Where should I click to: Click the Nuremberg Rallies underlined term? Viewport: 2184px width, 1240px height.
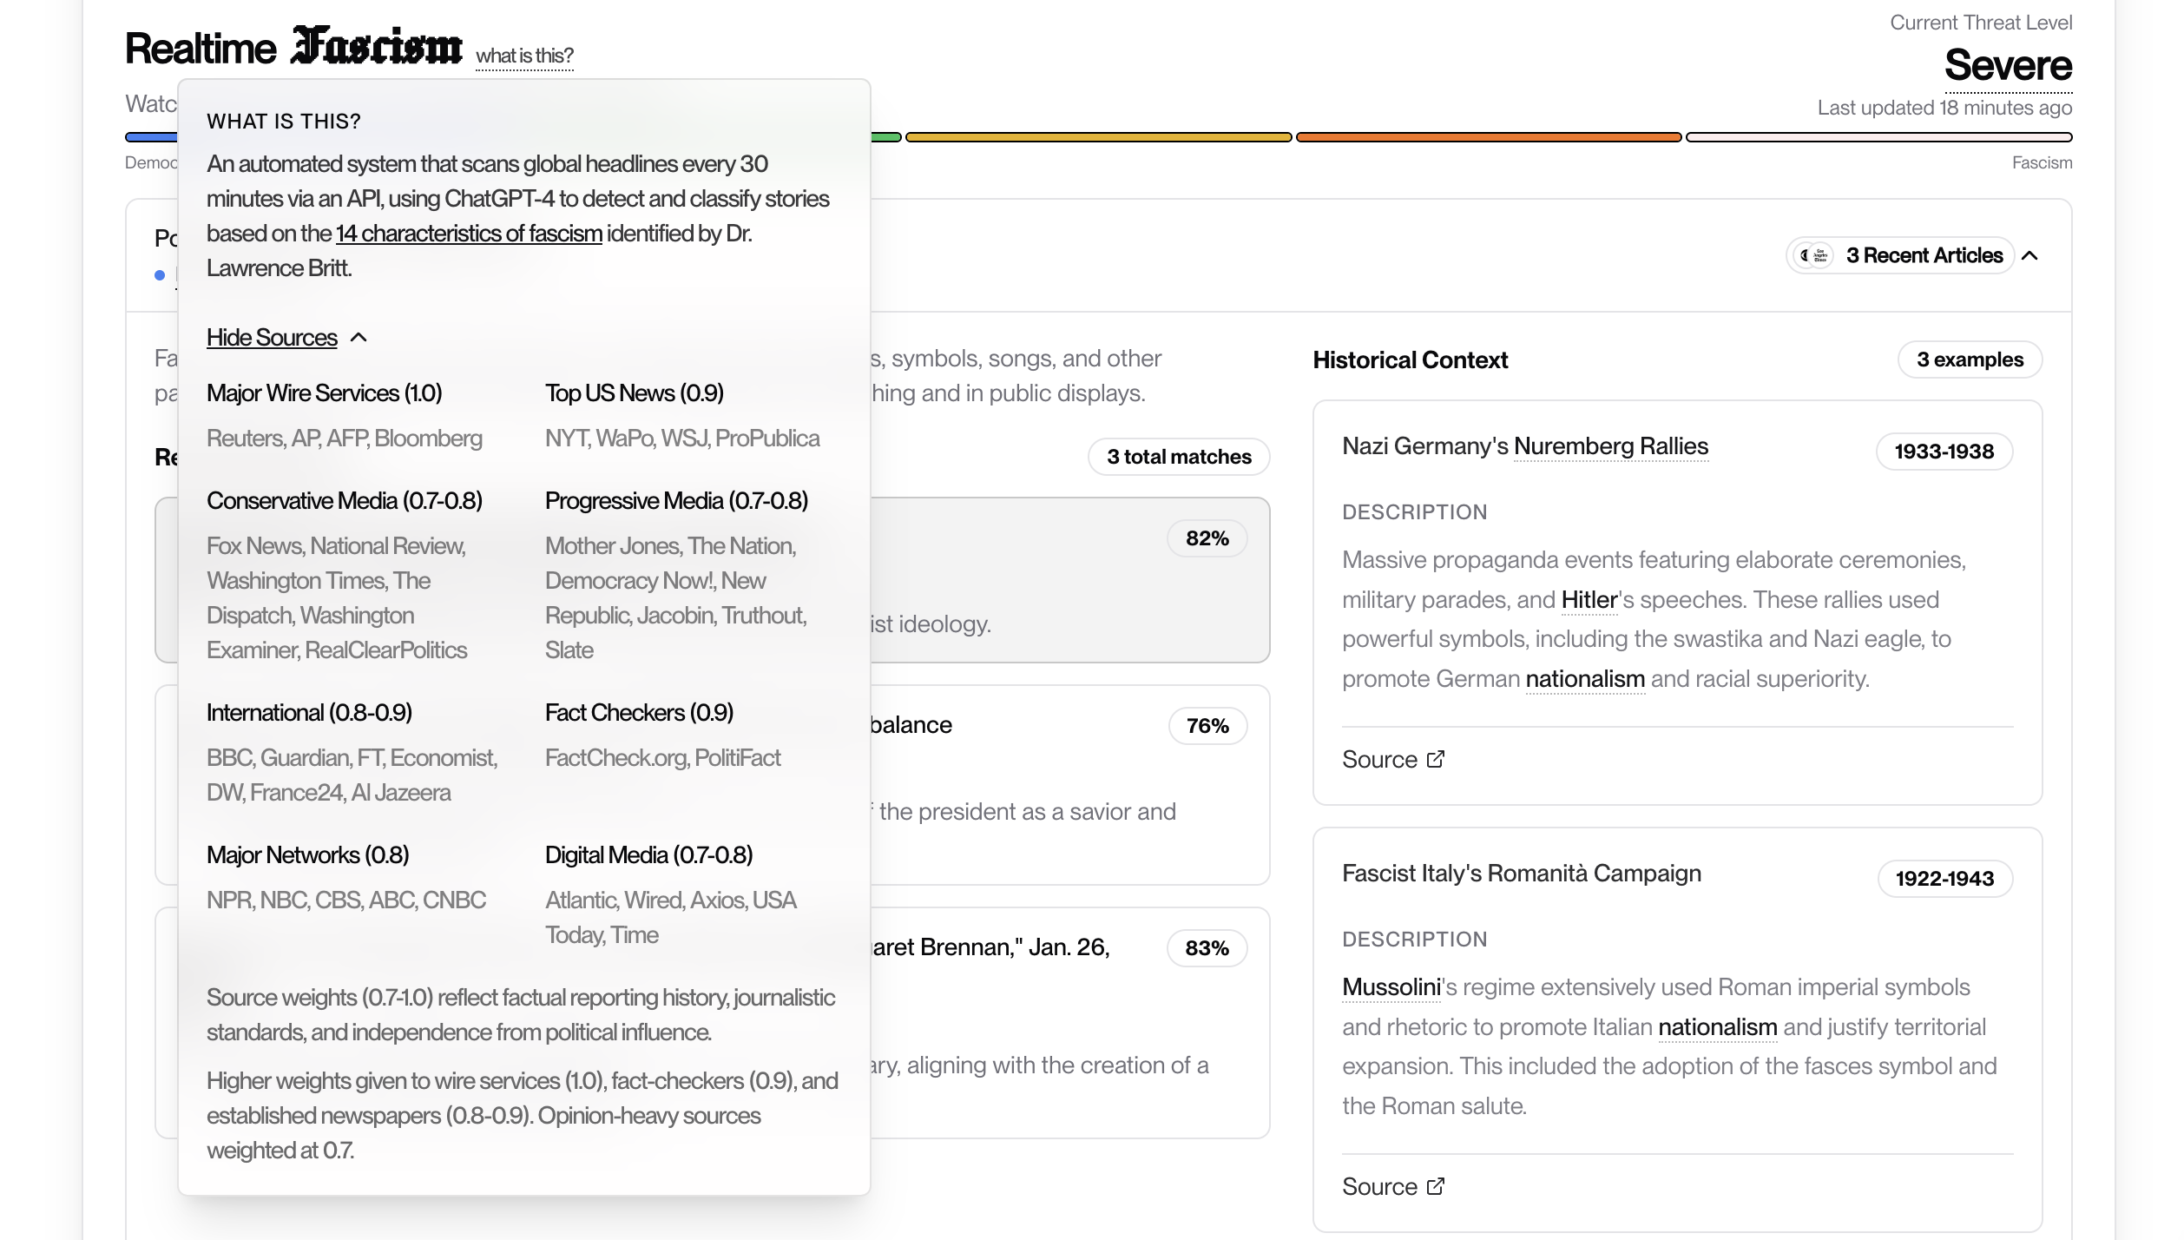(1610, 446)
